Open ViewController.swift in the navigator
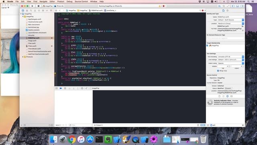Viewport: 257px width, 145px height. 35,22
